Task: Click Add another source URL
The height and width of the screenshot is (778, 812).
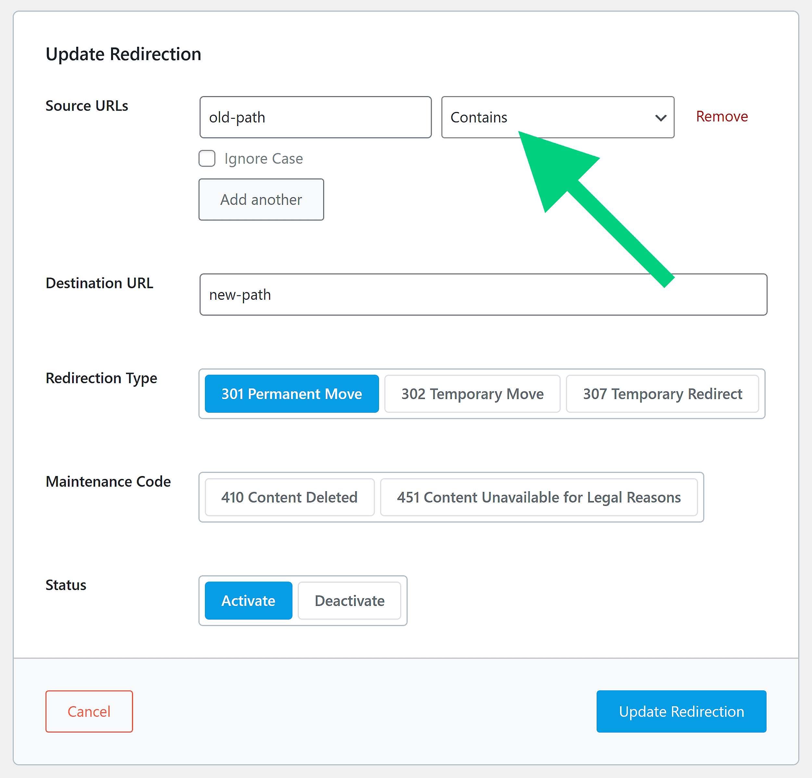Action: click(261, 199)
